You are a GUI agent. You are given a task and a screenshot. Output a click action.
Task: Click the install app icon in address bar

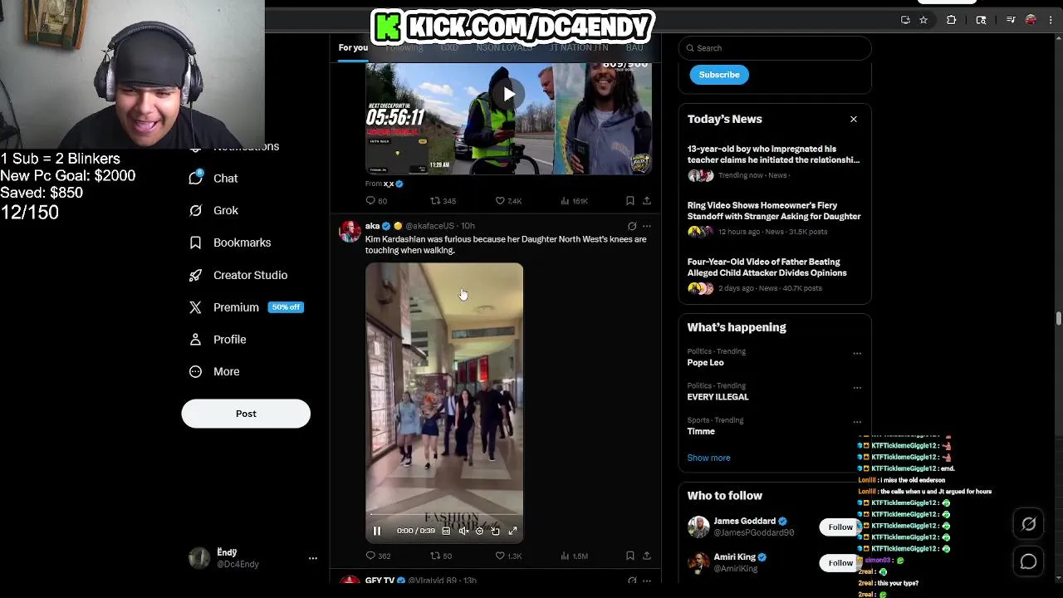pos(905,20)
